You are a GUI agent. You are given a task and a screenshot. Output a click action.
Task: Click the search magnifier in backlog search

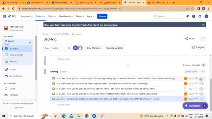69,48
